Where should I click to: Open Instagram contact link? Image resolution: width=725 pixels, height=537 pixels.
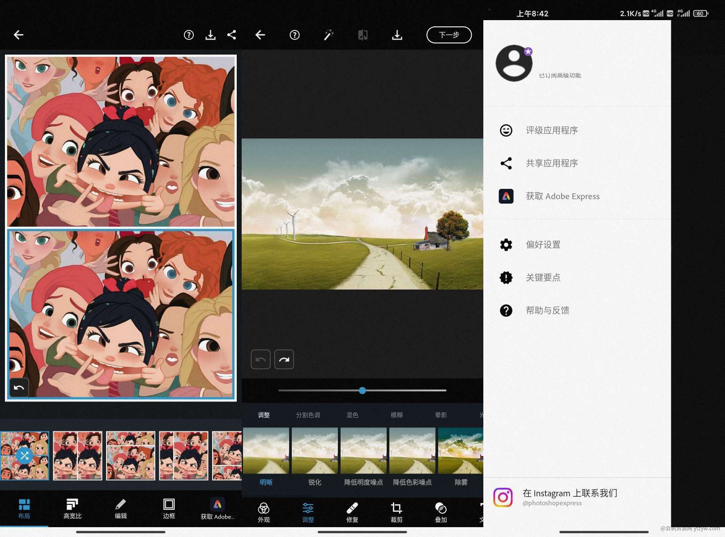pos(577,497)
